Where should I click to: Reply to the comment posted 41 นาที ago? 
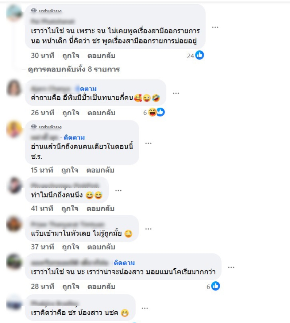point(100,208)
